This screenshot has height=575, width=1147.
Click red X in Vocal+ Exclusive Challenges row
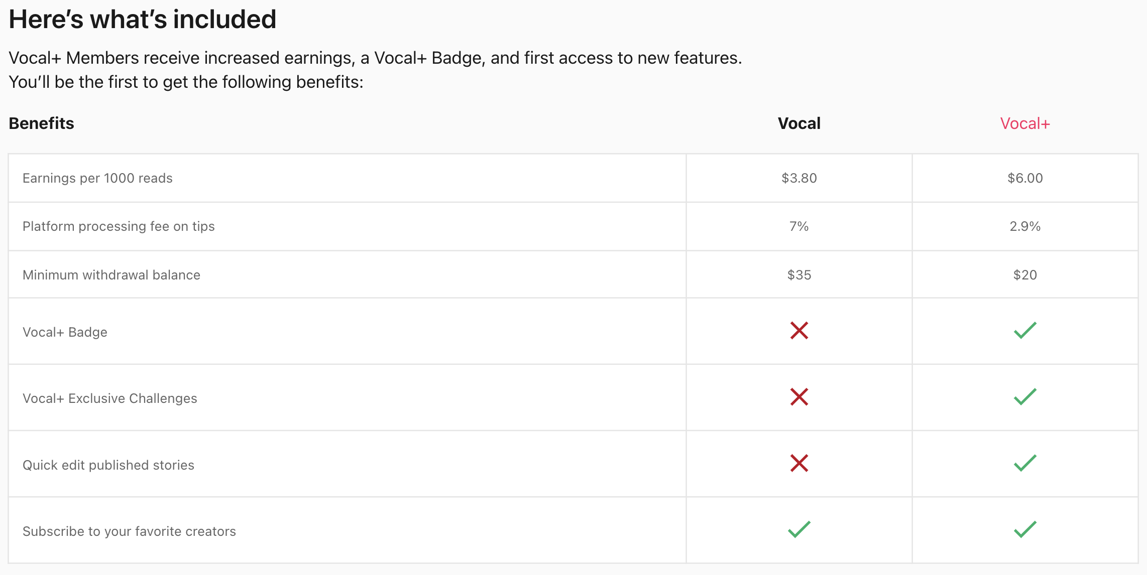click(799, 397)
